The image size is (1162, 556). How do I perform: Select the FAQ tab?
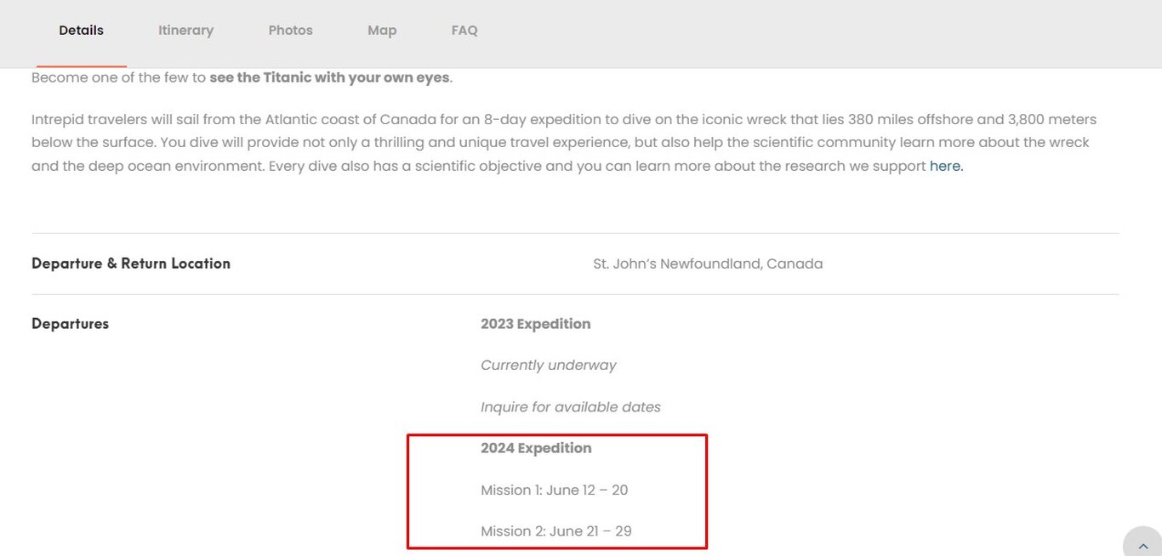click(x=464, y=31)
